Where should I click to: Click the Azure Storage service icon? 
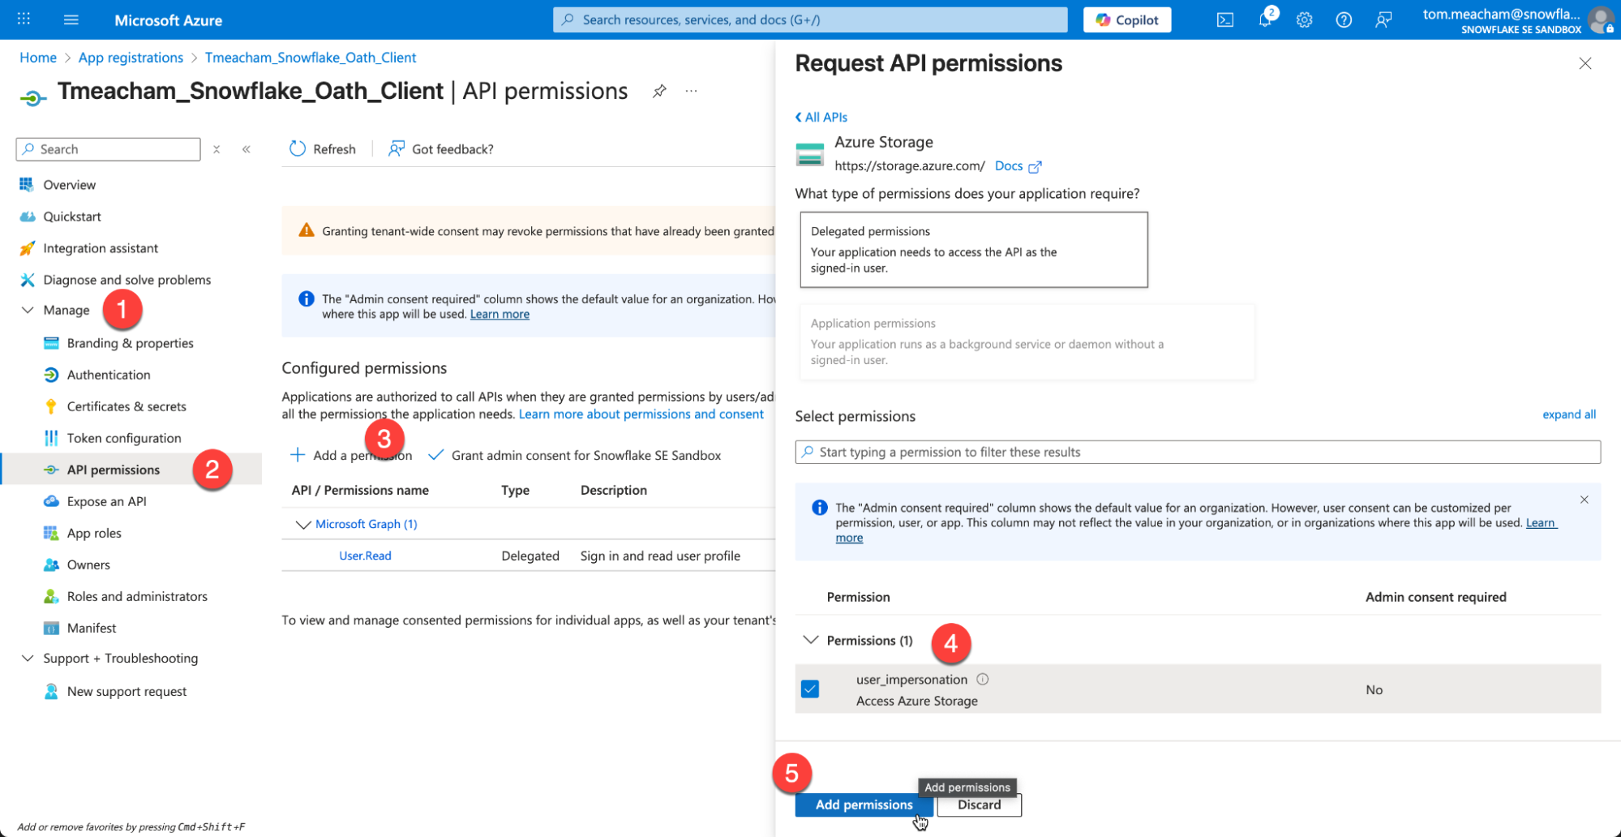(x=809, y=154)
